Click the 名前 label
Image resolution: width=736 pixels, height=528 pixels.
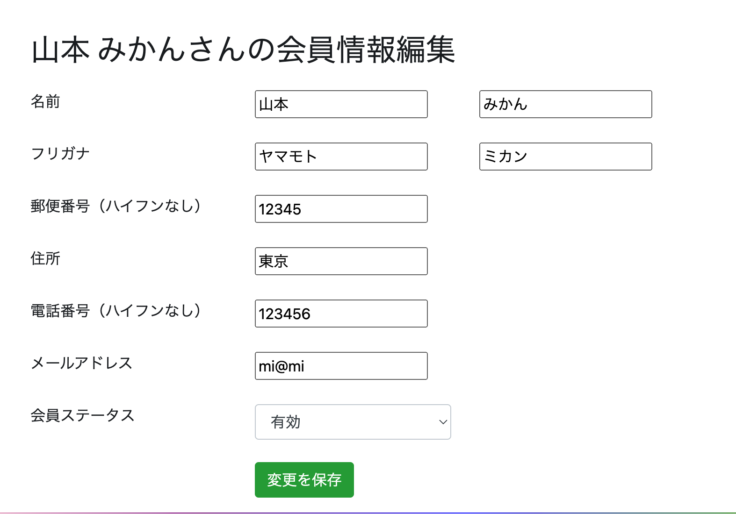pos(45,101)
